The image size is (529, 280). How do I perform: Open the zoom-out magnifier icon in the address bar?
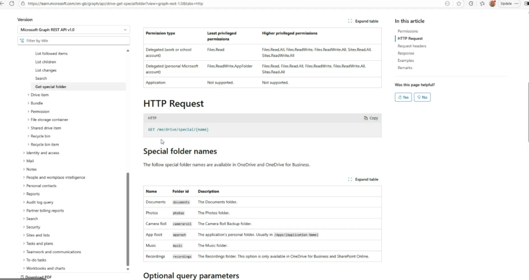[447, 4]
